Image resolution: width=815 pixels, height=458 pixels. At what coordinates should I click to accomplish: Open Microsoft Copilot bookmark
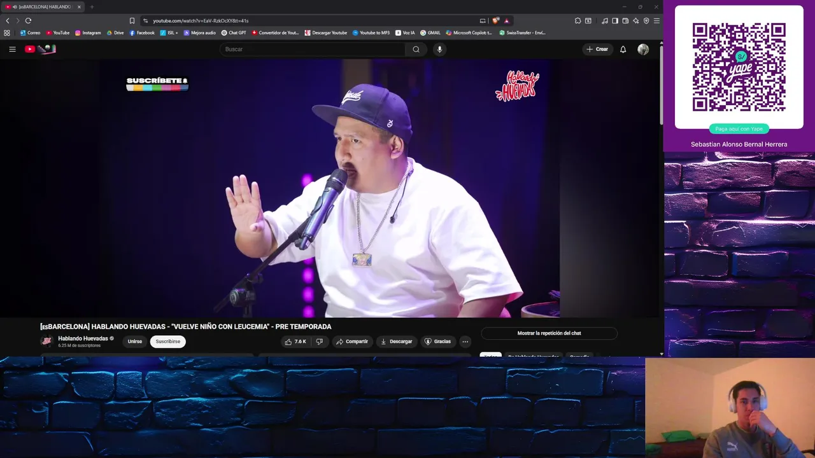point(469,32)
